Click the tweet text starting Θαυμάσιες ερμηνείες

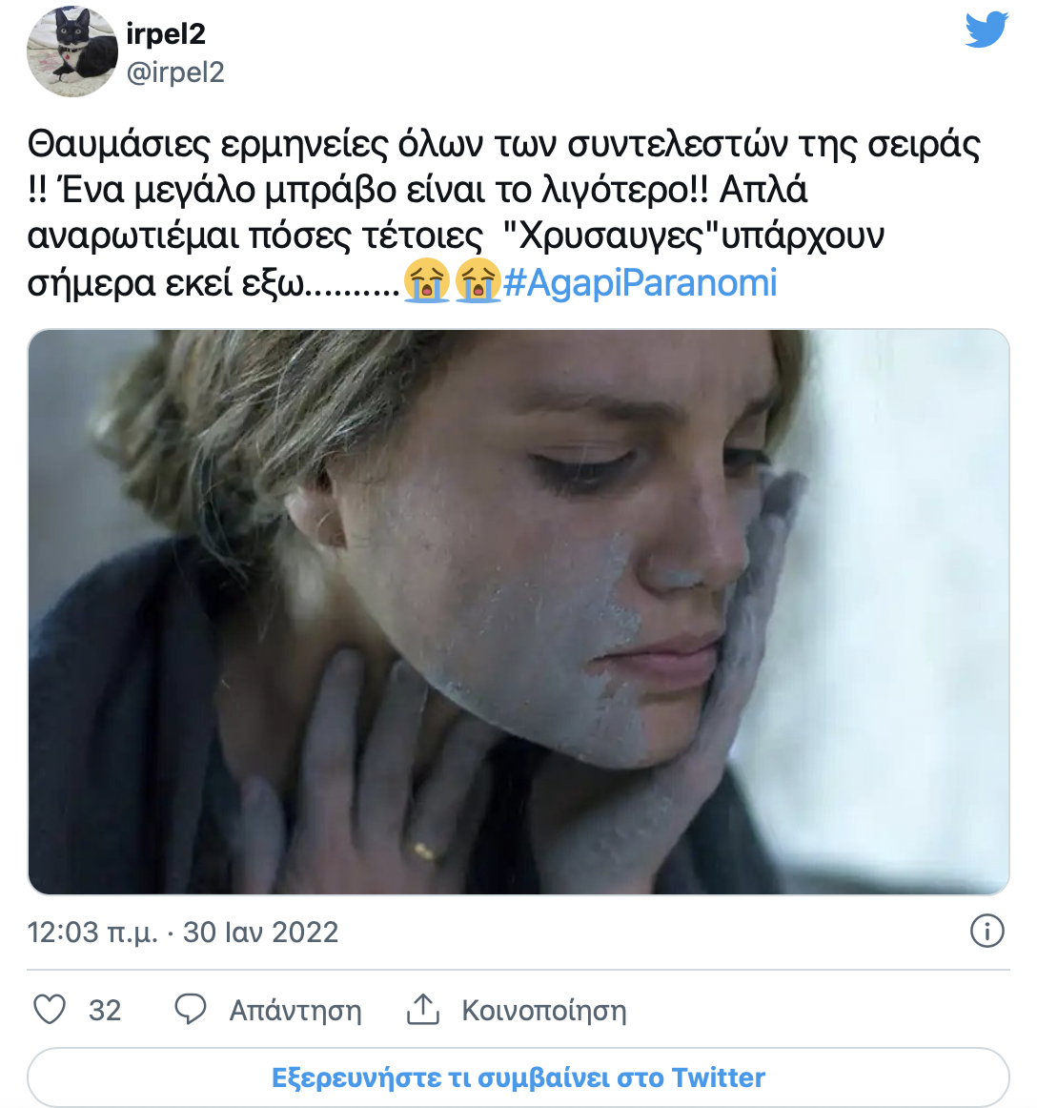503,214
